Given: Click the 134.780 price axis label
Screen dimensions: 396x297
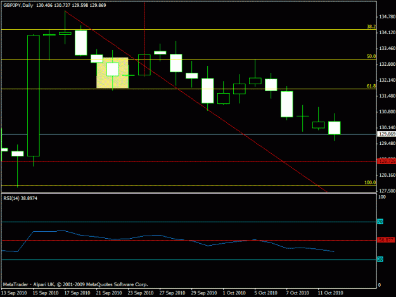Looking at the screenshot, I should coord(387,16).
